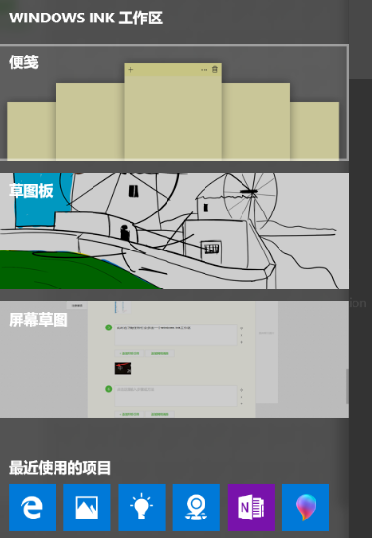Screen dimensions: 372x538
Task: Open Microsoft Edge from recent items
Action: pyautogui.click(x=32, y=508)
